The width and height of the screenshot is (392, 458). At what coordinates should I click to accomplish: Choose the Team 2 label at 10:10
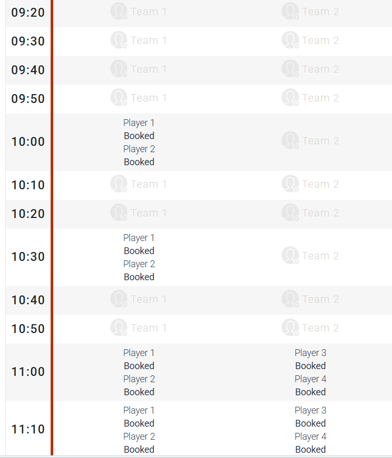(x=320, y=184)
